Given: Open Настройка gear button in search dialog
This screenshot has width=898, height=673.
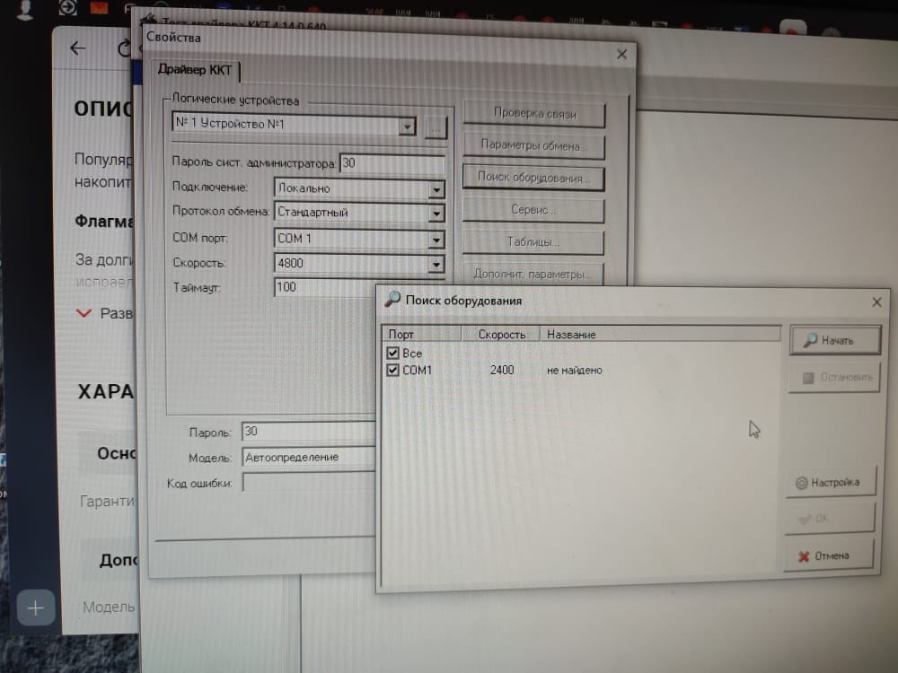Looking at the screenshot, I should [829, 482].
